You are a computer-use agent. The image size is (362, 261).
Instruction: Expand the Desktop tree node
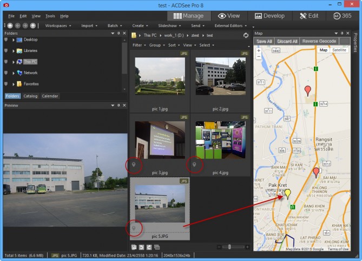14,40
